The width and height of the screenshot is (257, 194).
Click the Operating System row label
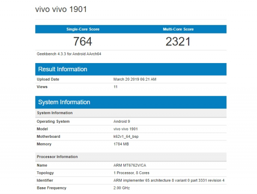tap(53, 121)
